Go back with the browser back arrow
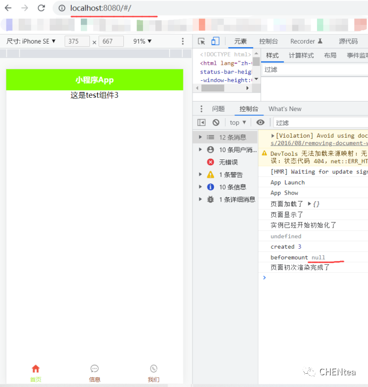This screenshot has height=387, width=368. [8, 8]
